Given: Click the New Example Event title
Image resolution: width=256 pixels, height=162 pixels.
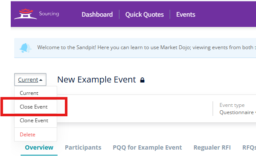Looking at the screenshot, I should [97, 80].
